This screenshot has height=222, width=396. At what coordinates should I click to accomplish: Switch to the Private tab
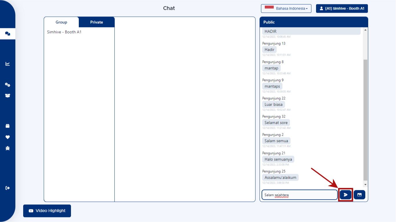point(96,22)
